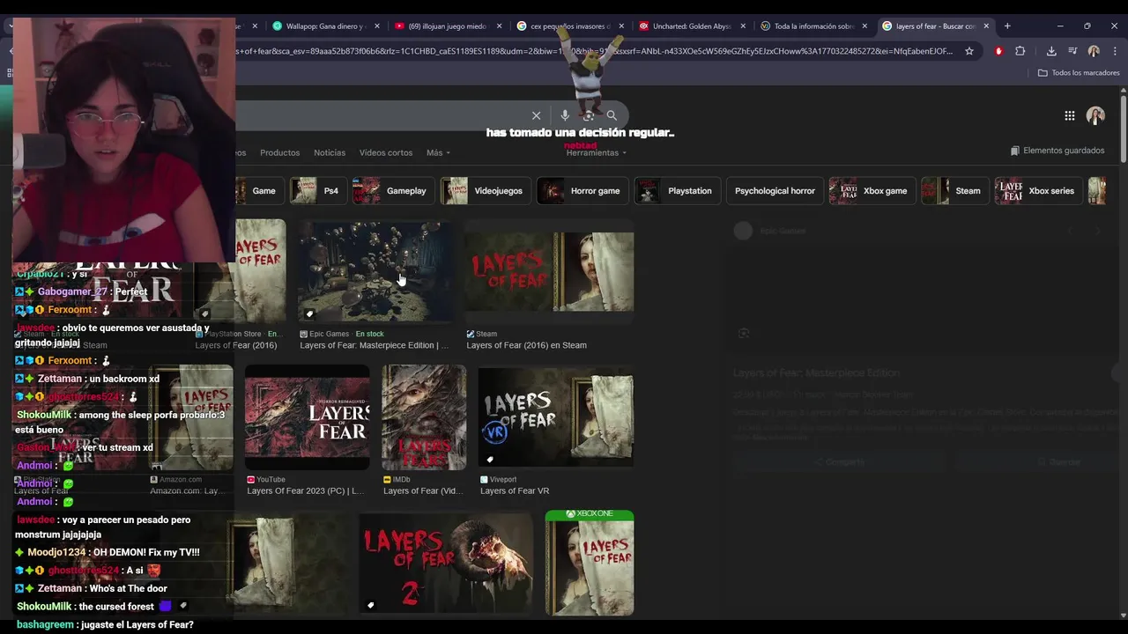Click Layers of Fear: Masterpiece Edition caption

point(375,345)
